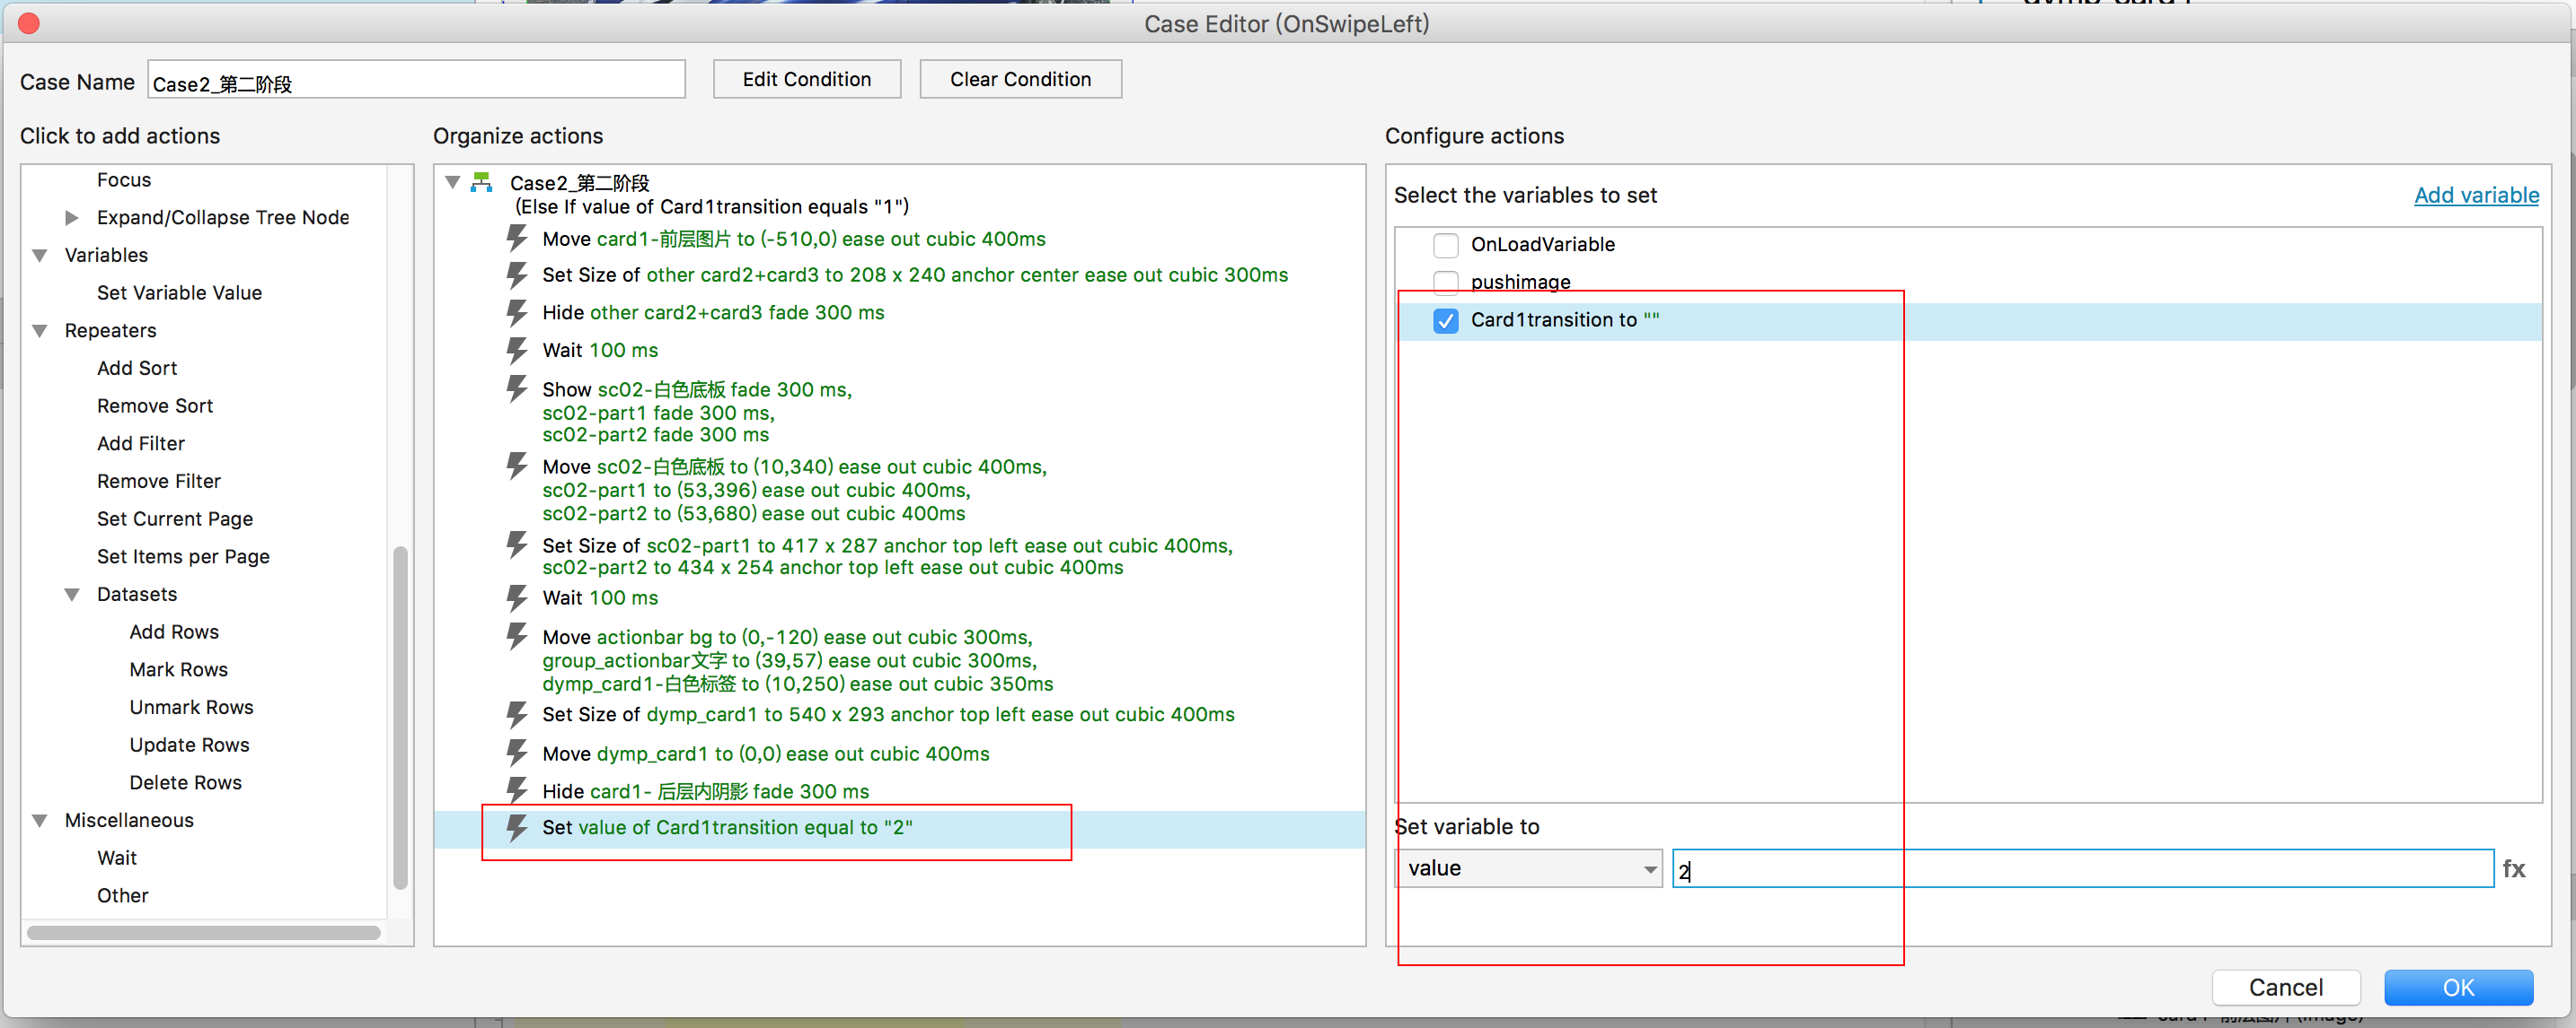
Task: Collapse the Repeaters action group
Action: pyautogui.click(x=40, y=331)
